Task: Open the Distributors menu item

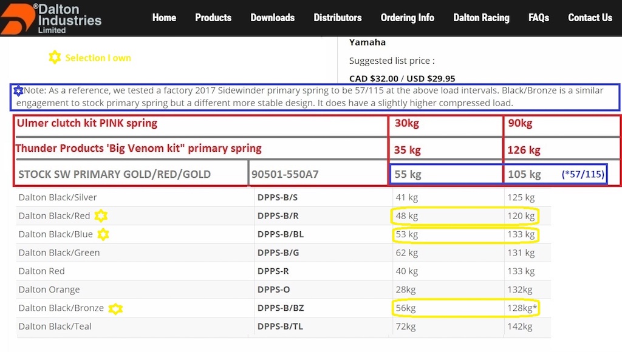Action: [338, 18]
